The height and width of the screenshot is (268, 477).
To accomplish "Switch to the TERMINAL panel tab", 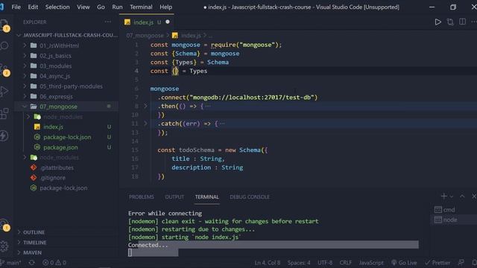I will (207, 197).
